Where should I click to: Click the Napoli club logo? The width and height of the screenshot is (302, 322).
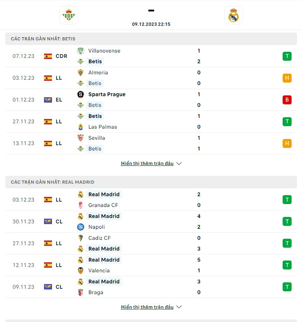pyautogui.click(x=80, y=227)
